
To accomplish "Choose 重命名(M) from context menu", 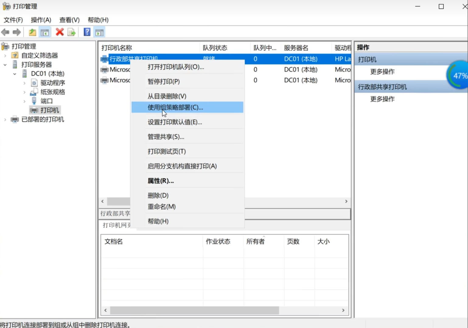I will (187, 206).
